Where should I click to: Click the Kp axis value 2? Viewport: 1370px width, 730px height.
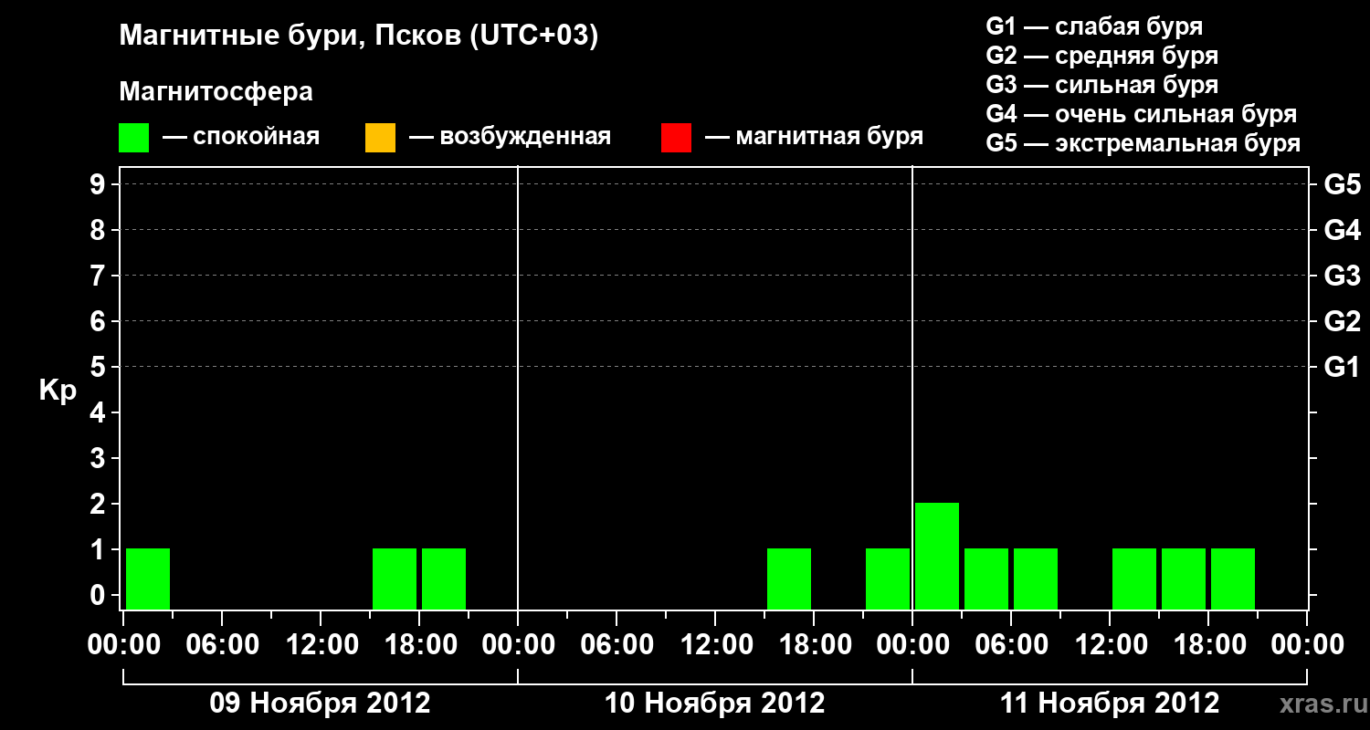pos(100,504)
